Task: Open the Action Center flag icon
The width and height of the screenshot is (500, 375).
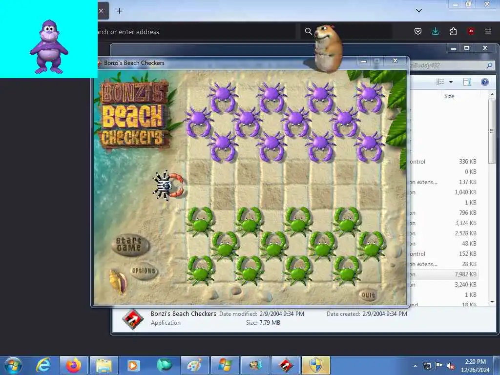Action: point(439,366)
